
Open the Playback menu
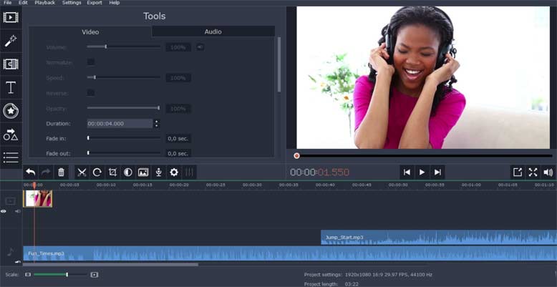pos(44,3)
